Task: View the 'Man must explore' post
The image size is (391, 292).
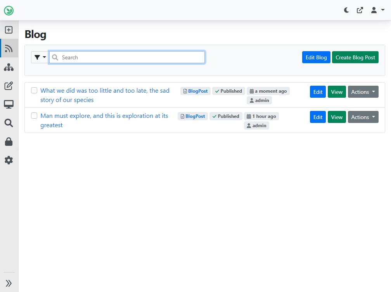Action: (x=337, y=117)
